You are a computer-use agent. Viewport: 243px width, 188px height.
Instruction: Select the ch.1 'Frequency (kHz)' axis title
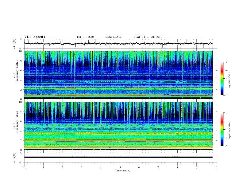17,71
